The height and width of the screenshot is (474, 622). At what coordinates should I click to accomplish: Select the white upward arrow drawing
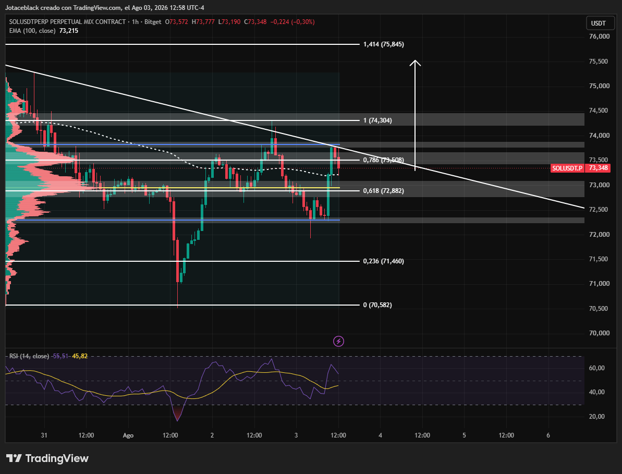[416, 115]
